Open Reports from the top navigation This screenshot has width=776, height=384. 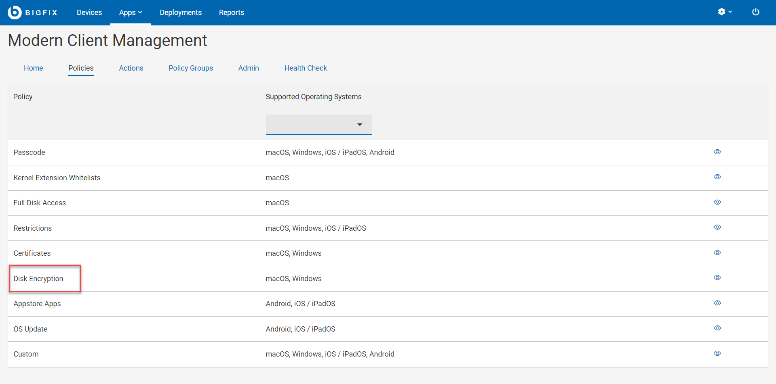coord(231,13)
